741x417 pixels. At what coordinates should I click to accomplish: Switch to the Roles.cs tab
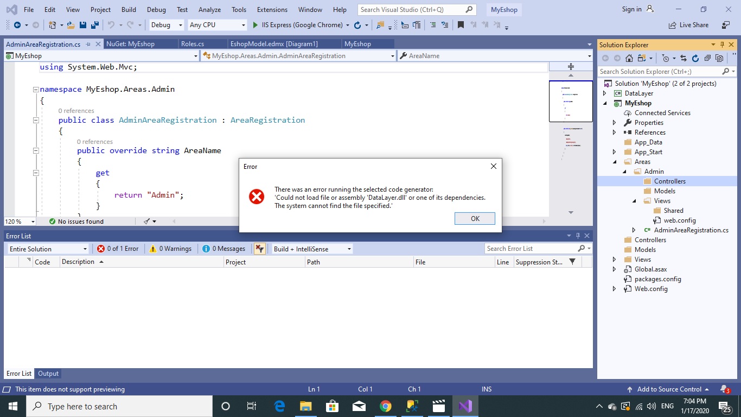click(x=193, y=44)
